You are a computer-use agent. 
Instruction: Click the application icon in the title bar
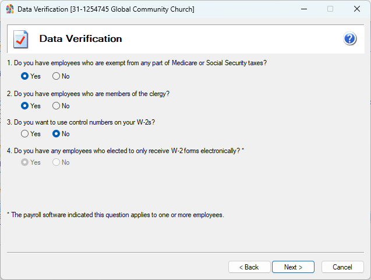(9, 9)
